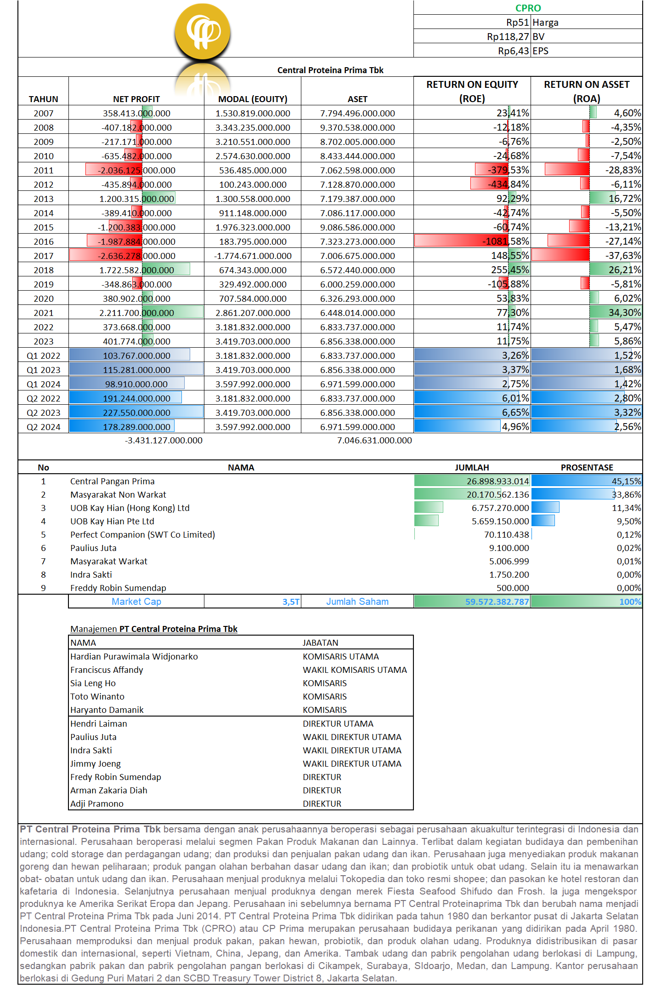Click 2017 equity value "-1.774.671.000.000"
This screenshot has width=661, height=998.
pos(253,256)
